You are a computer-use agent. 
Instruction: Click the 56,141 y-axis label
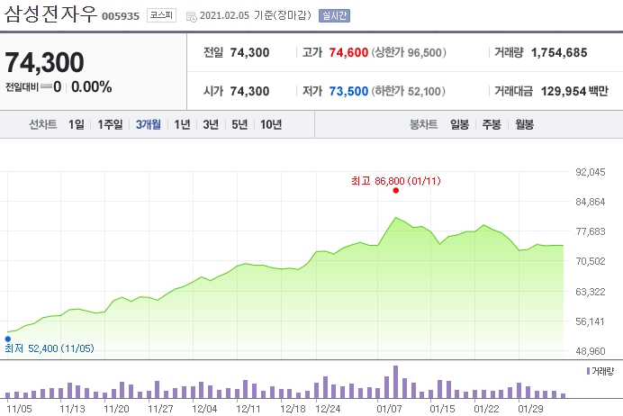point(590,321)
